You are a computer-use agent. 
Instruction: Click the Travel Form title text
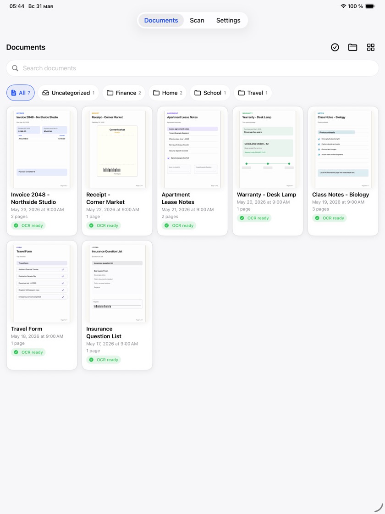[27, 329]
